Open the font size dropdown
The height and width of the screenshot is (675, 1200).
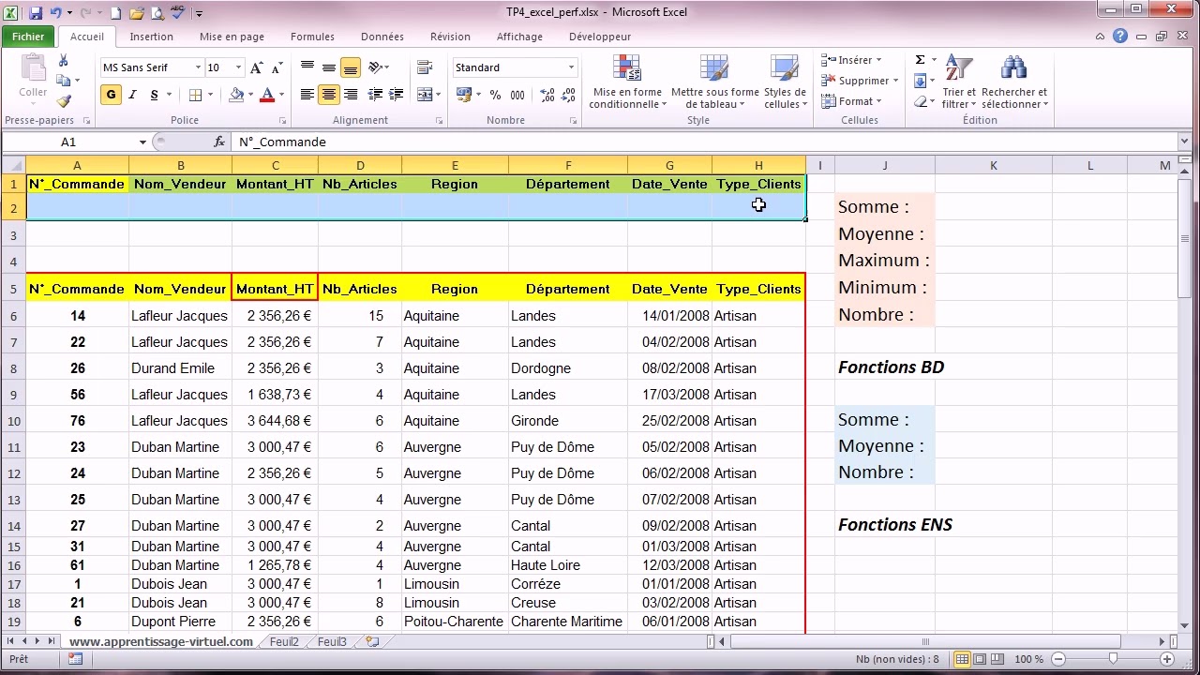tap(238, 67)
